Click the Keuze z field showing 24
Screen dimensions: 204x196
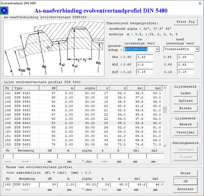tap(103, 185)
